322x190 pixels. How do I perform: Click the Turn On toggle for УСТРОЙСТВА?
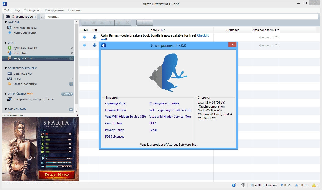coord(67,94)
